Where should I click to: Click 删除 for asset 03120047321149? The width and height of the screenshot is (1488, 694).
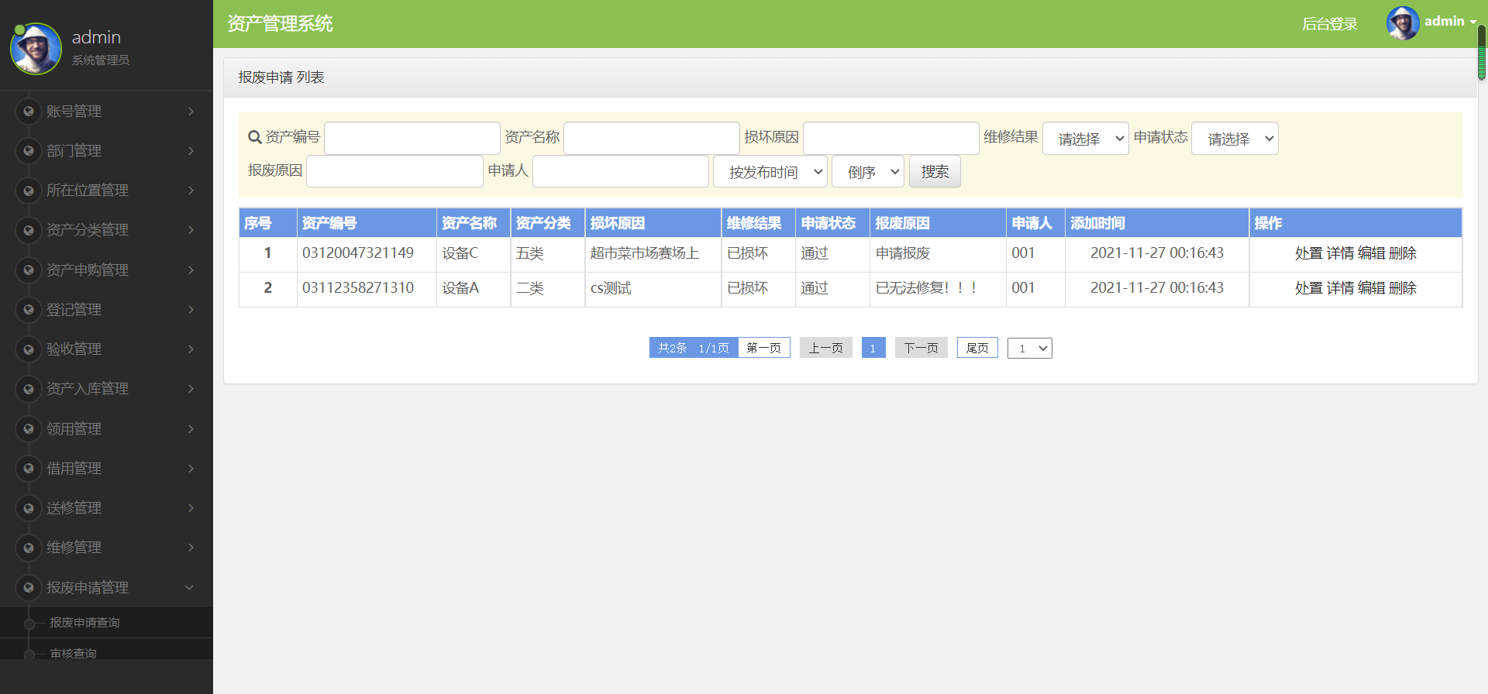coord(1403,253)
